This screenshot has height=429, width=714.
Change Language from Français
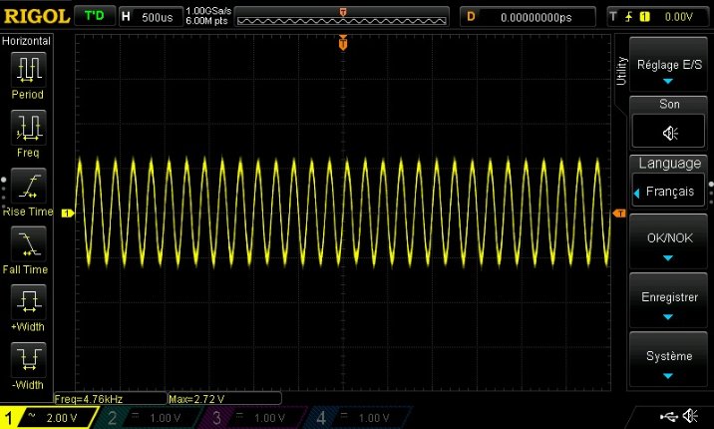pos(668,191)
